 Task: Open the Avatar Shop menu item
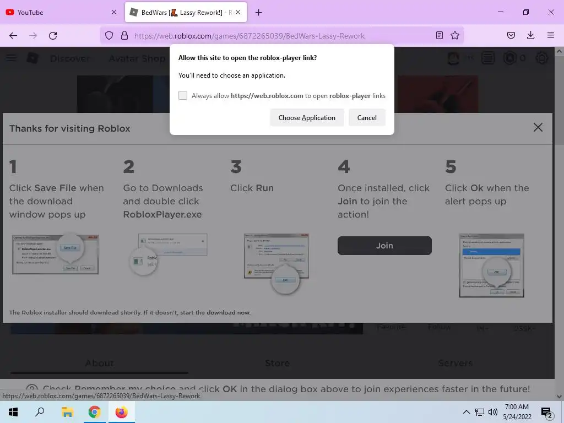[137, 58]
